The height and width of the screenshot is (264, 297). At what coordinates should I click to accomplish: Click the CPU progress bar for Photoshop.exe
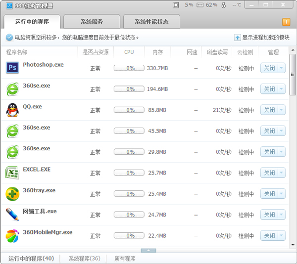point(129,68)
